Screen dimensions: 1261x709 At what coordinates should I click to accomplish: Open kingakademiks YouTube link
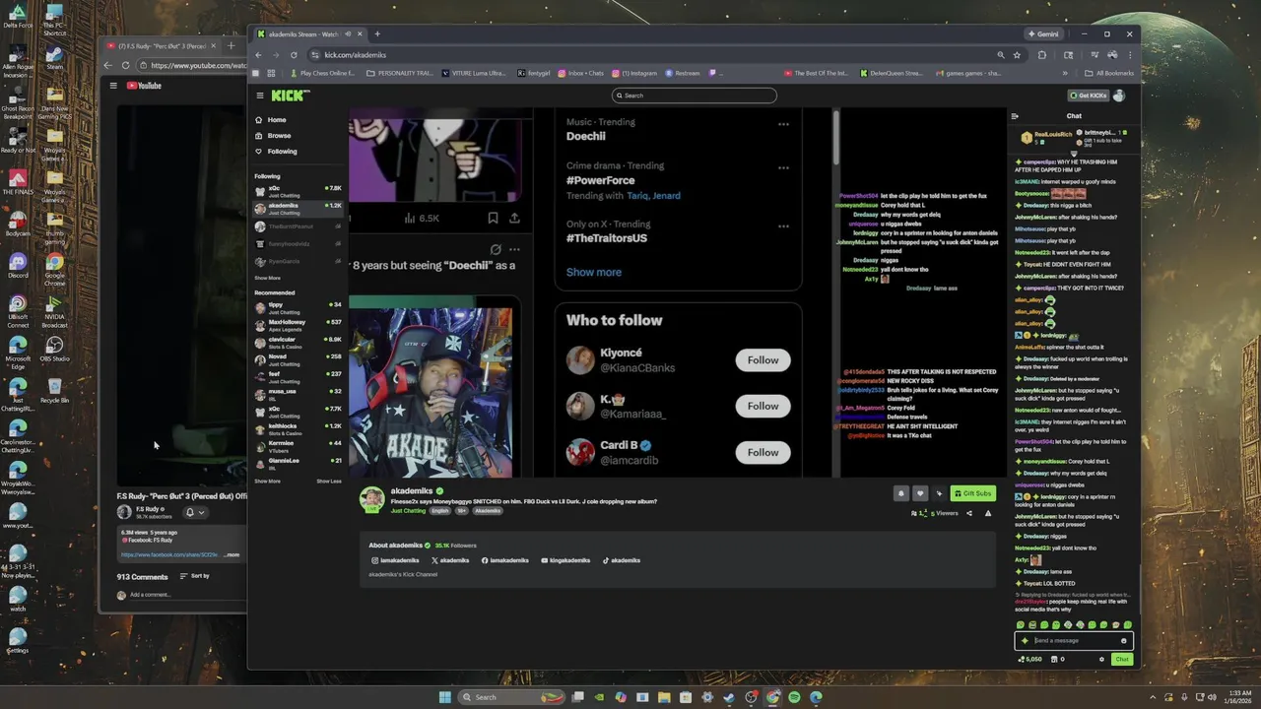pos(565,560)
